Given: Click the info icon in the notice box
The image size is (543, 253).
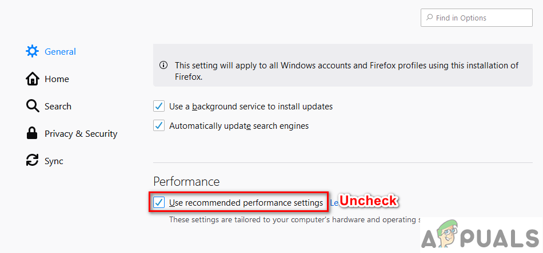Looking at the screenshot, I should [164, 66].
